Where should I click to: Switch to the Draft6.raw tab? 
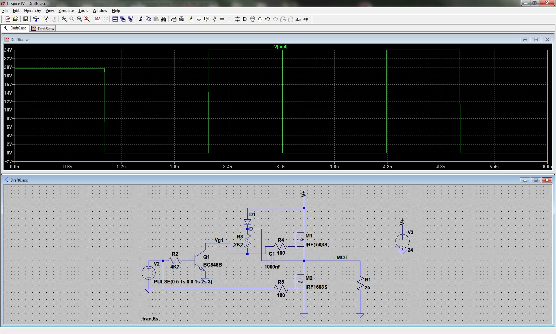pos(43,29)
